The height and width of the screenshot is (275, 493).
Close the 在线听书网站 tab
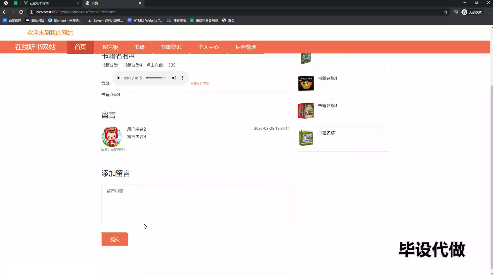click(78, 3)
